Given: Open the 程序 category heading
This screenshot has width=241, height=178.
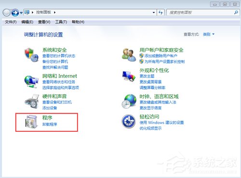Looking at the screenshot, I should 47,117.
